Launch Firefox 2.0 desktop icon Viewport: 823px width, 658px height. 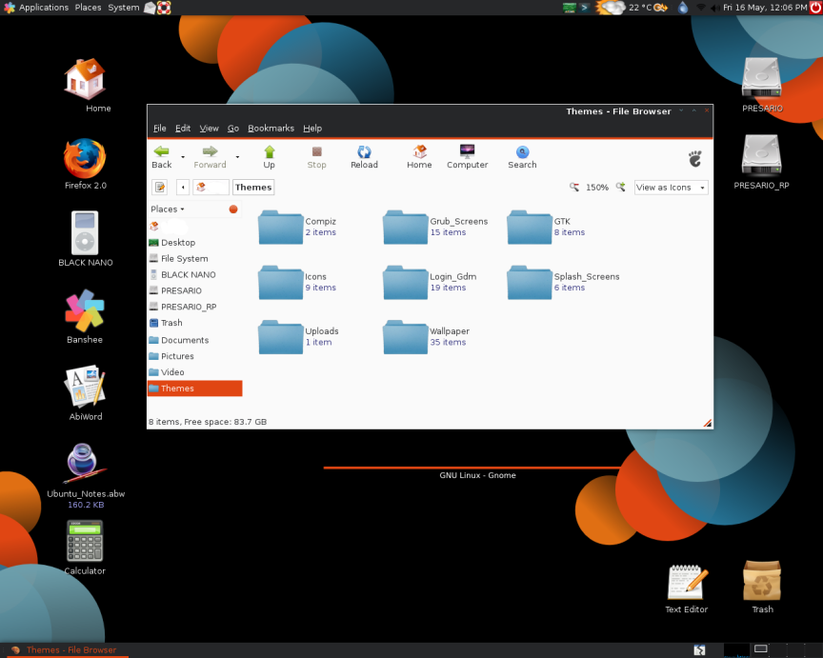[85, 163]
